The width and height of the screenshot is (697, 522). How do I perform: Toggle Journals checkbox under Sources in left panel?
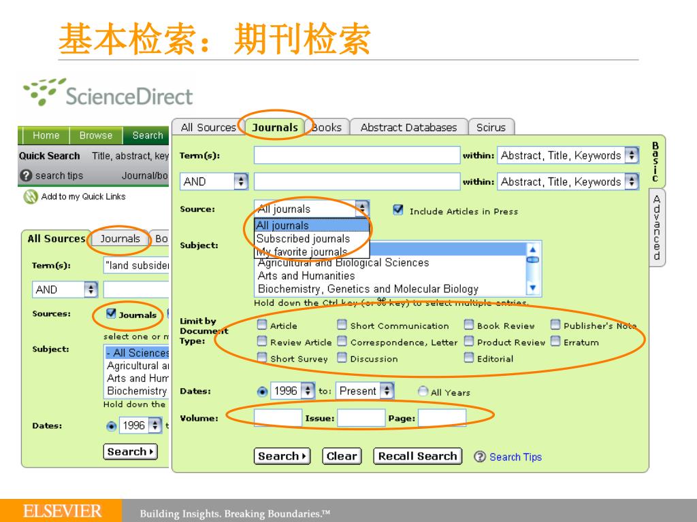[x=112, y=313]
